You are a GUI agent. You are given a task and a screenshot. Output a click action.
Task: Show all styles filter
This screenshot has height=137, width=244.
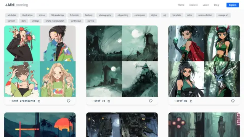tap(12, 15)
